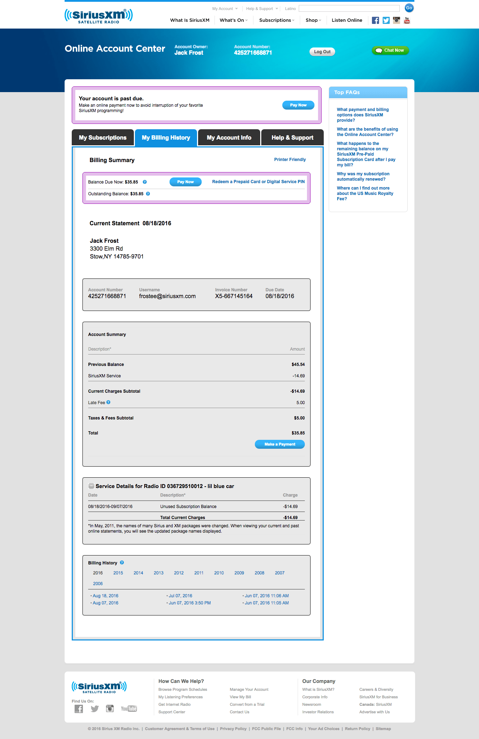Click the footer SiriusXM logo
479x739 pixels.
coord(99,687)
